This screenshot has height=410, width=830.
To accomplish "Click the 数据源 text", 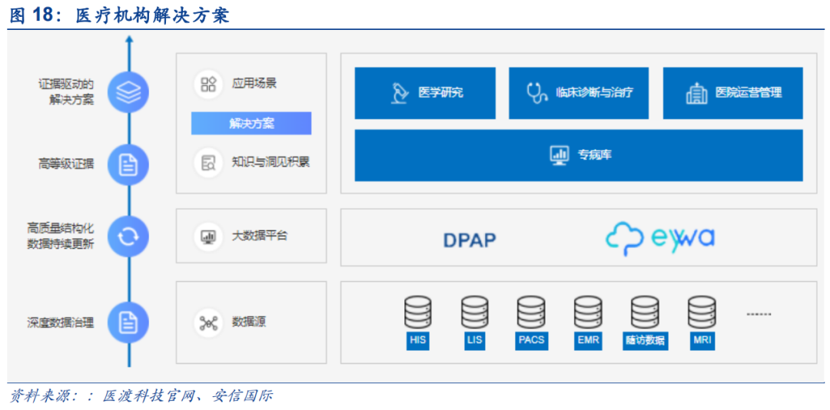I will tap(249, 322).
